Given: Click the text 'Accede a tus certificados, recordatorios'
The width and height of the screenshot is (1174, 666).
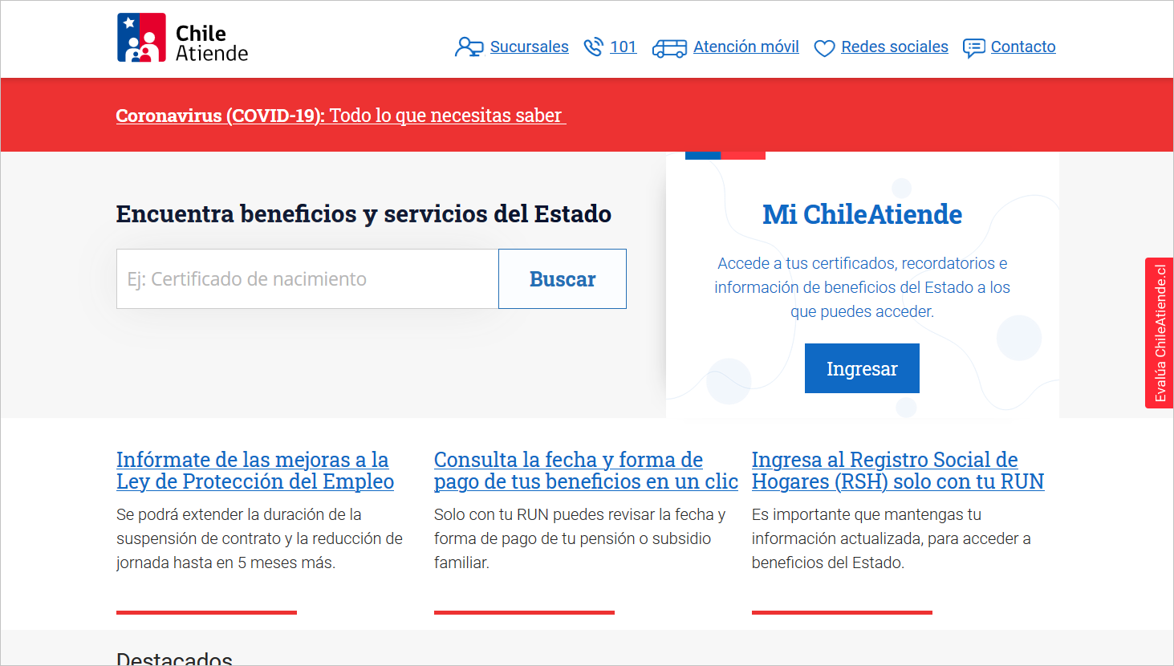Looking at the screenshot, I should tap(855, 263).
